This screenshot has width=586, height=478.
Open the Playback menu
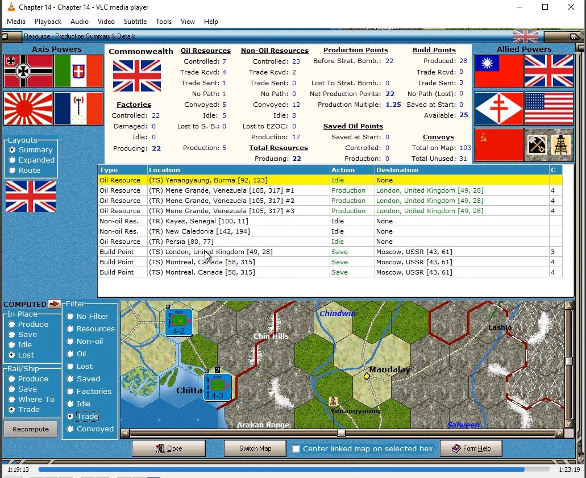tap(48, 21)
